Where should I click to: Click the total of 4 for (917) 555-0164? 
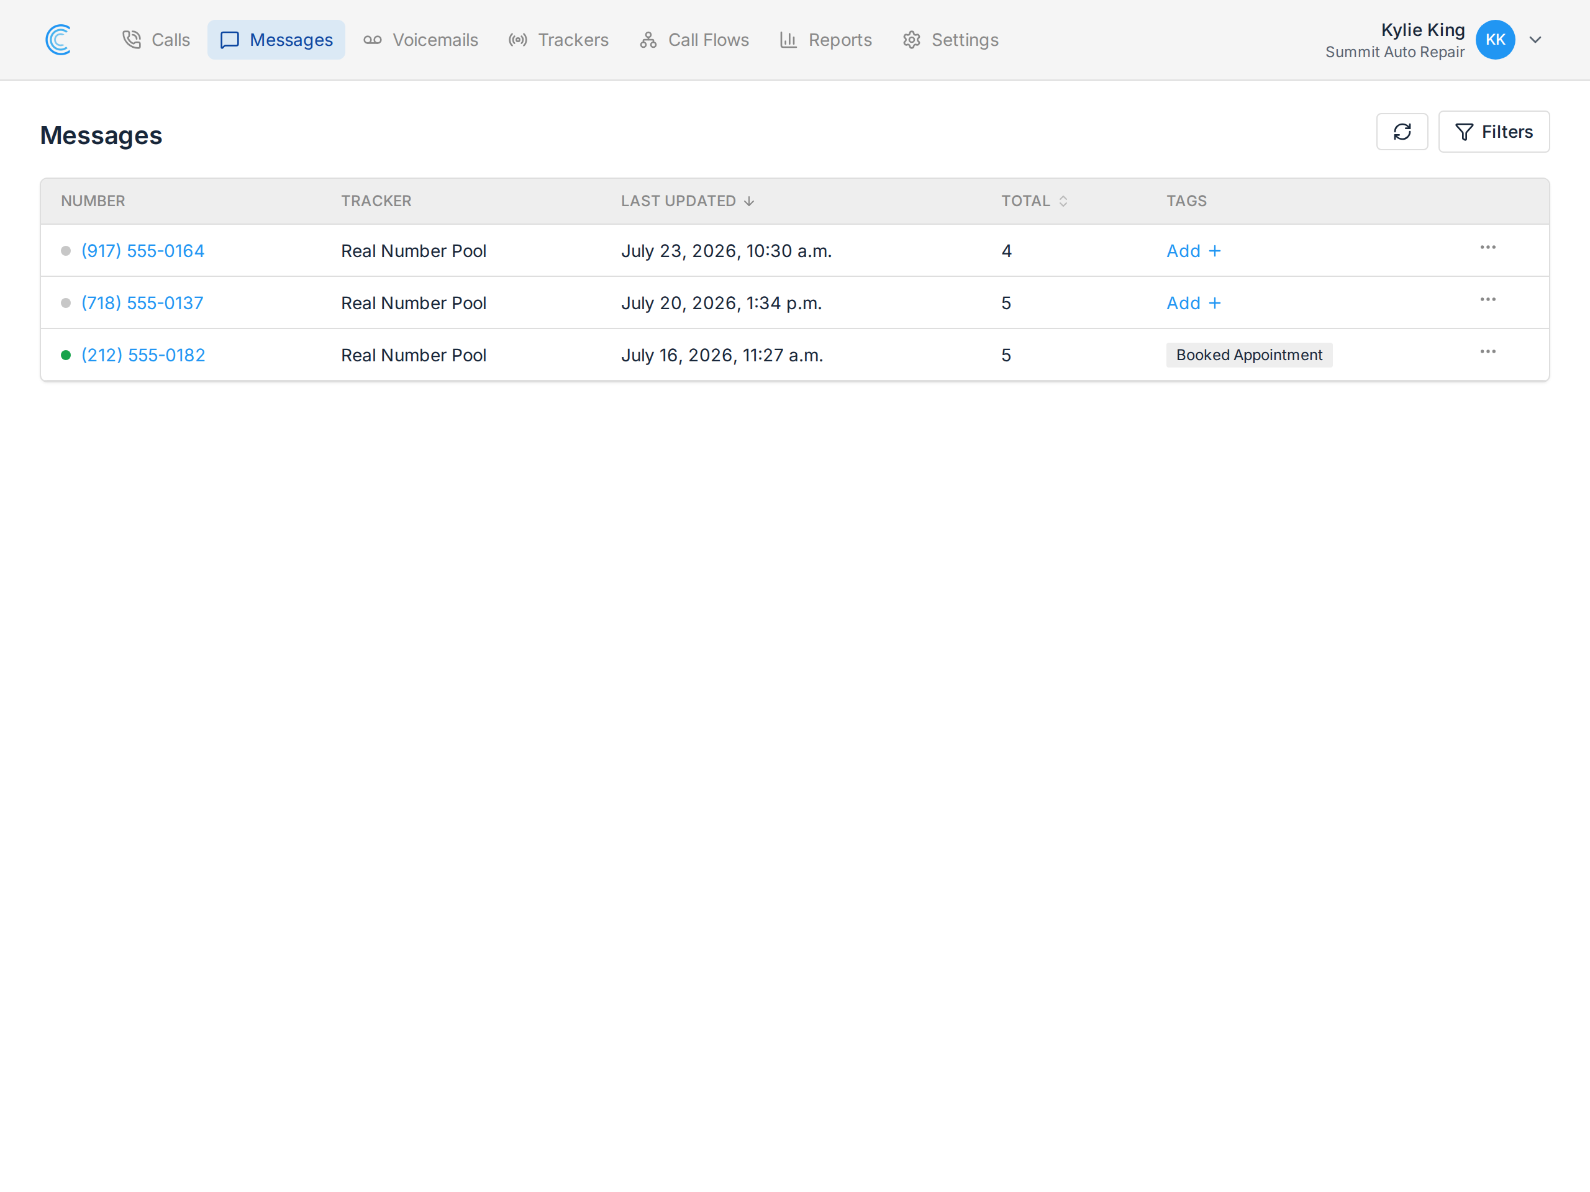coord(1006,251)
